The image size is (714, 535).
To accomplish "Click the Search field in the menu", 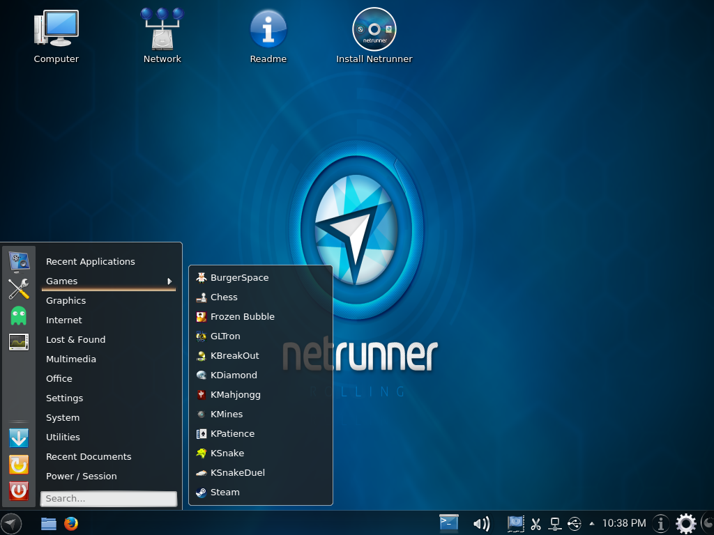I will (x=108, y=499).
